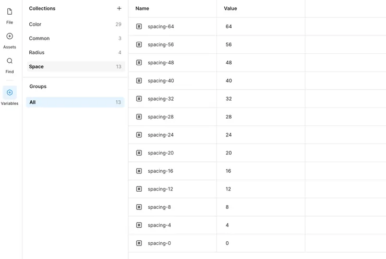The image size is (386, 259).
Task: Click the number type icon for spacing-32
Action: pos(139,99)
